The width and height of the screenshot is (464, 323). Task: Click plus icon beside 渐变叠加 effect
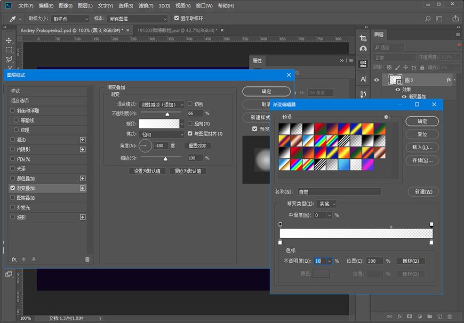coord(83,188)
